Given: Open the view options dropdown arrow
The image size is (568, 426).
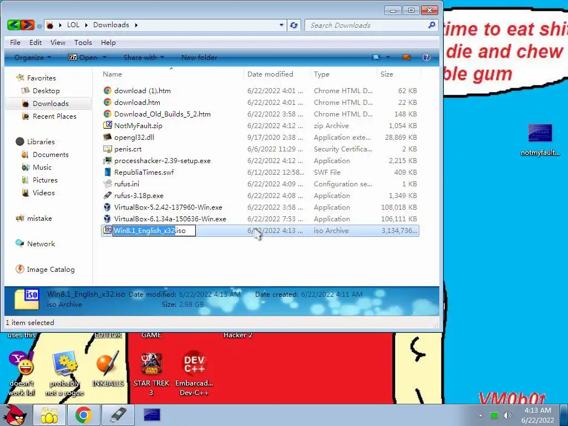Looking at the screenshot, I should click(x=388, y=57).
